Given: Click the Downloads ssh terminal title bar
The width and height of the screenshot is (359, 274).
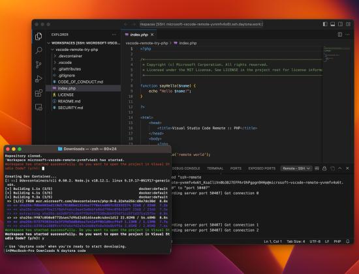Looking at the screenshot, I should pos(87,149).
